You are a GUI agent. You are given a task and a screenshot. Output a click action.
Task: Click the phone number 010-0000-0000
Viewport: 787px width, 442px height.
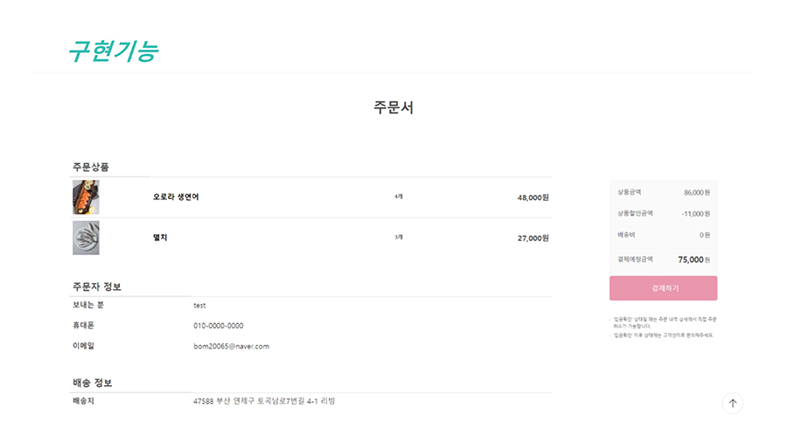[219, 326]
